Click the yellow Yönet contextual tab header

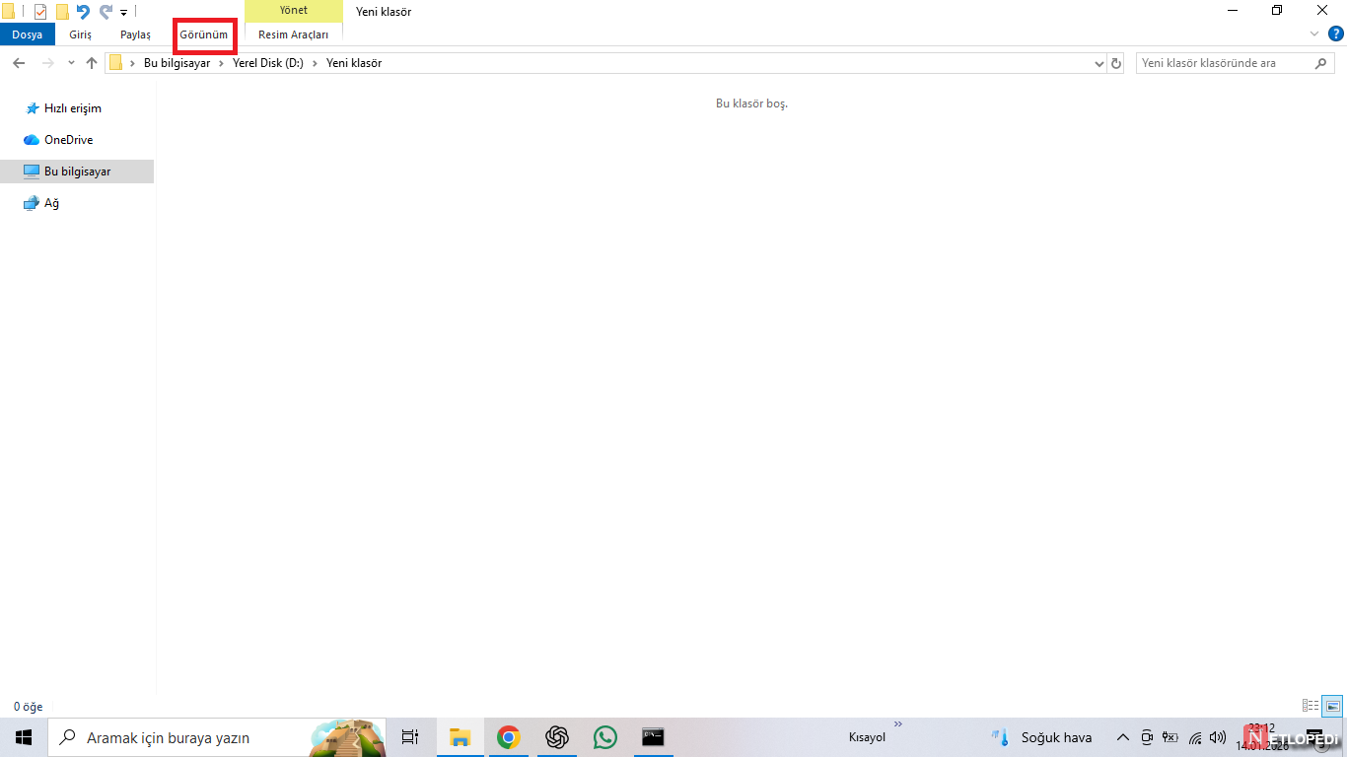pos(294,11)
